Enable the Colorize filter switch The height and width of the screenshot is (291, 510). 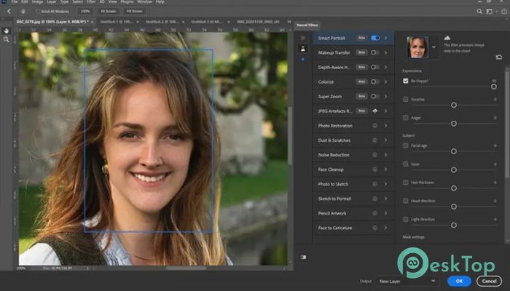[x=375, y=81]
